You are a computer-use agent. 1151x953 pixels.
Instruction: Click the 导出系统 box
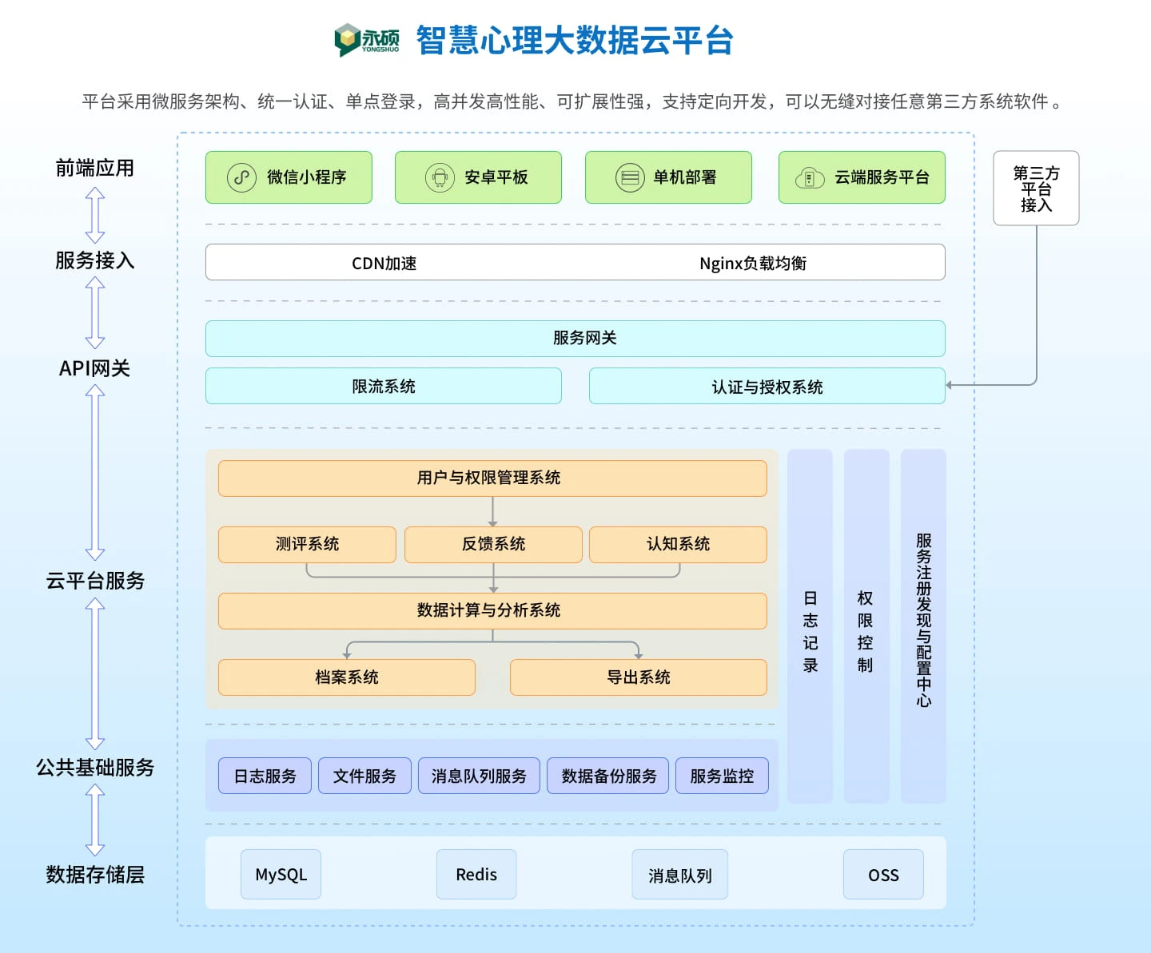[638, 677]
